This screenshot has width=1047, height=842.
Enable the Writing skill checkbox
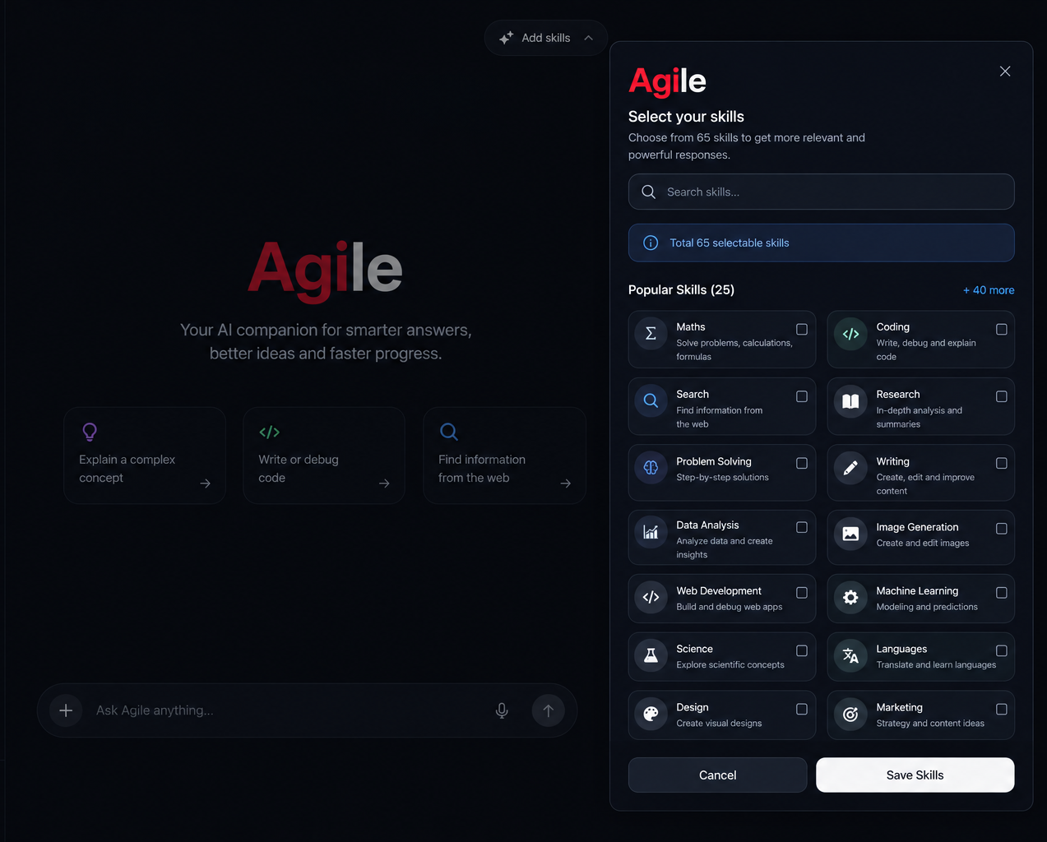(x=1002, y=463)
